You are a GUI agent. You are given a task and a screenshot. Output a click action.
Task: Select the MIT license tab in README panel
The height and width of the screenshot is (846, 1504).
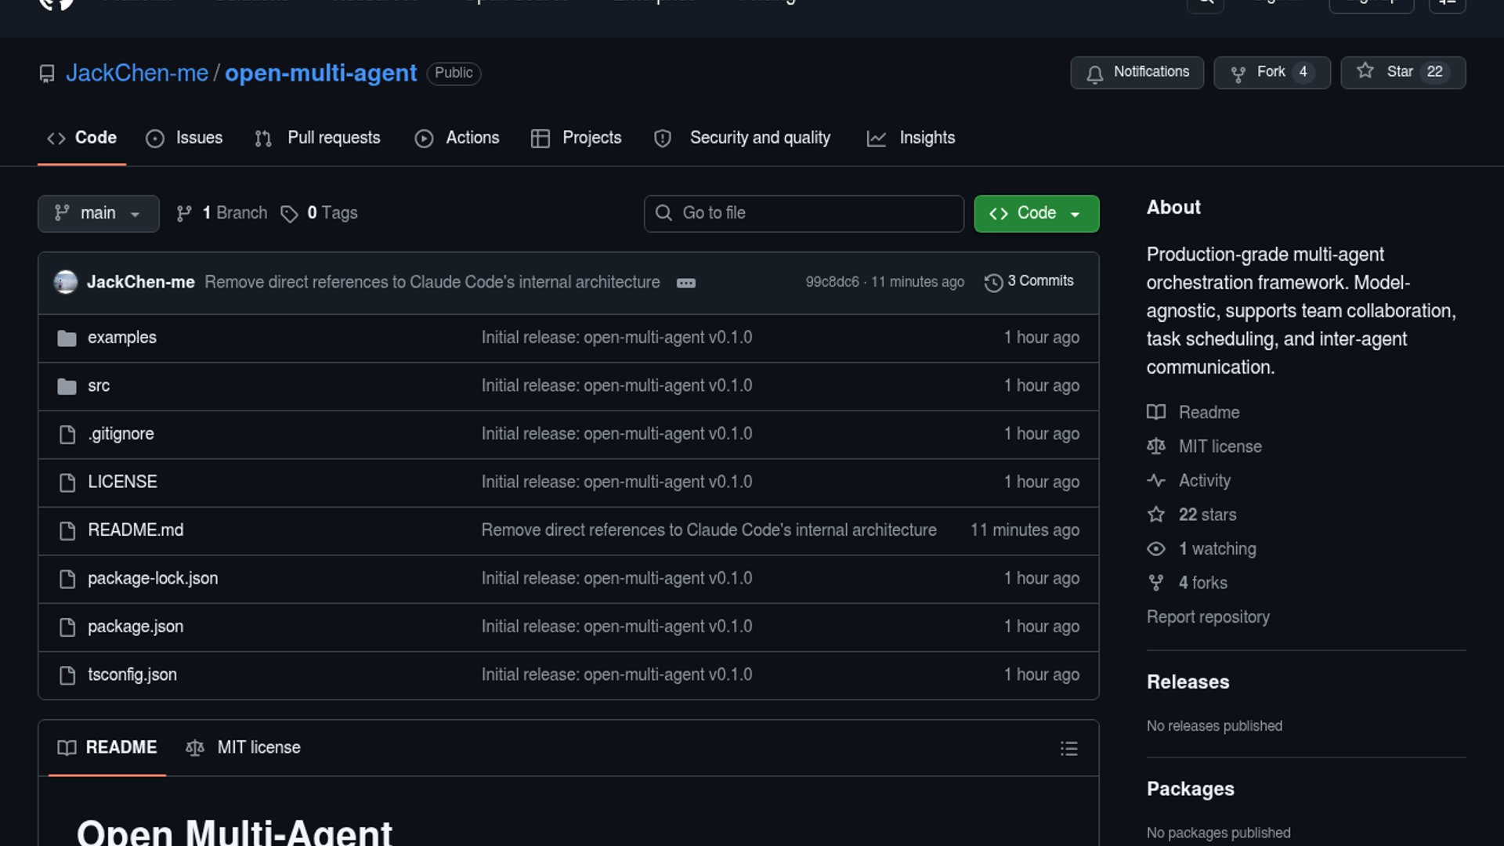click(x=244, y=748)
